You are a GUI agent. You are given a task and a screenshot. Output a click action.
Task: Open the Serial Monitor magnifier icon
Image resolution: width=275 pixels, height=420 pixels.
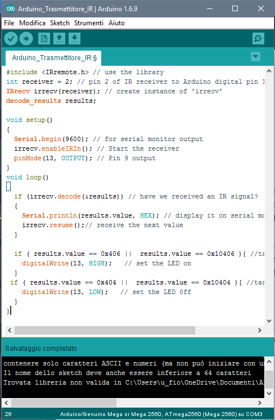[x=258, y=39]
